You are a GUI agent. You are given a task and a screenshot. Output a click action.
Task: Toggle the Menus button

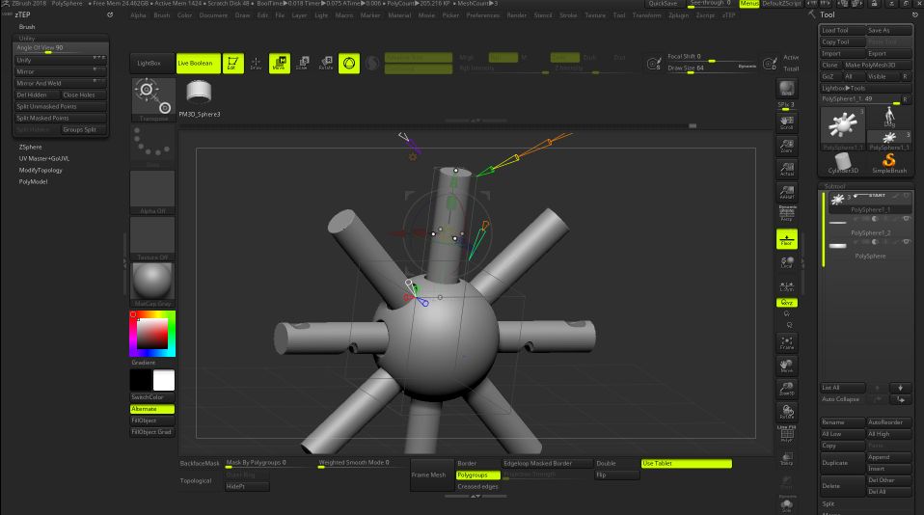tap(749, 4)
